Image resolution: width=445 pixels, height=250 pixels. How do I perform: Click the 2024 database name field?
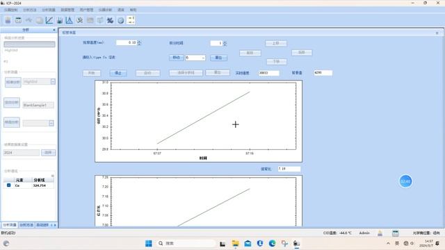point(22,153)
